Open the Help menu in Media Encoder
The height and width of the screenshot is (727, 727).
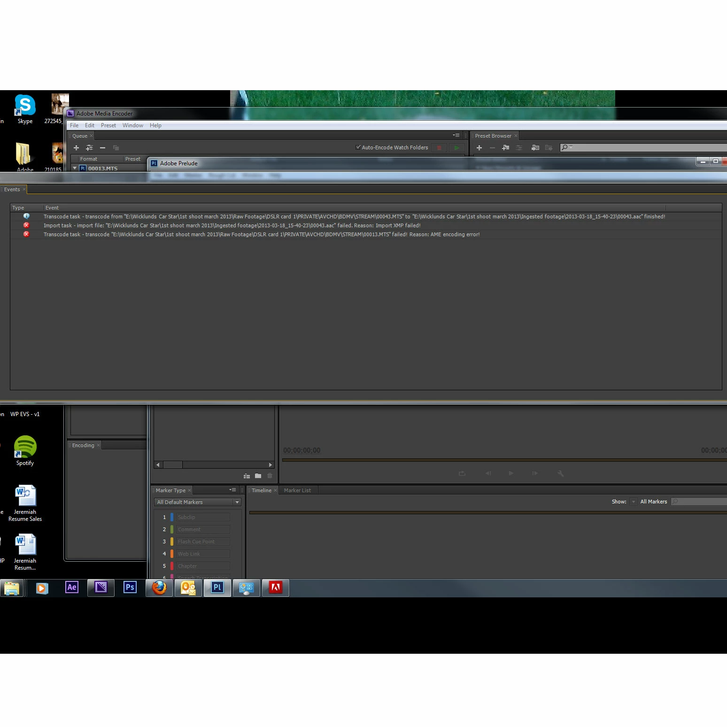tap(155, 125)
